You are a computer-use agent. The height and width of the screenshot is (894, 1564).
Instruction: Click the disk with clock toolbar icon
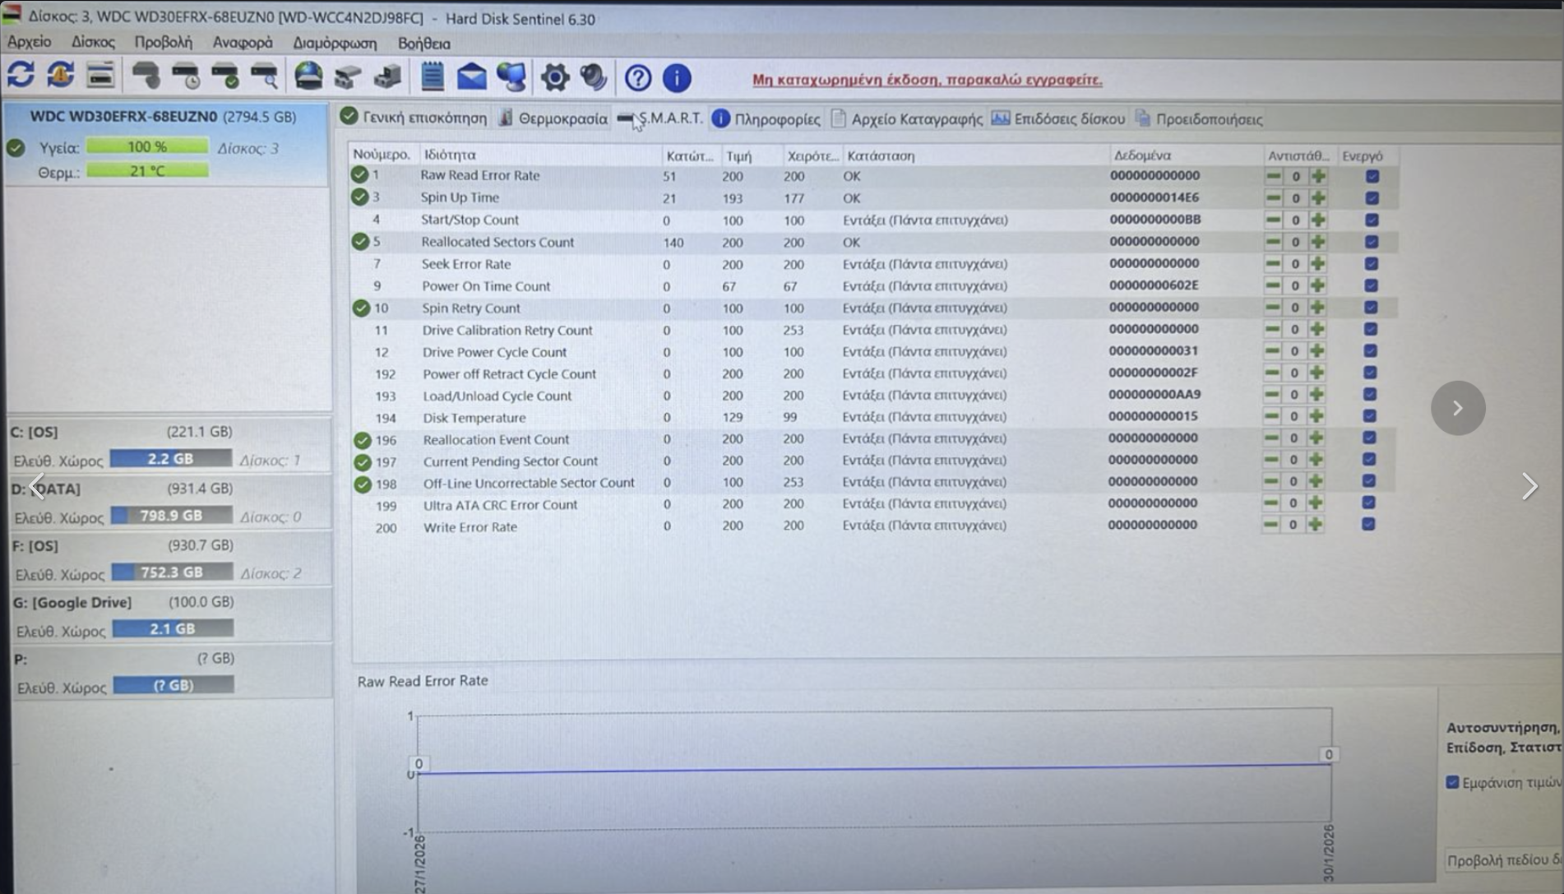point(186,76)
